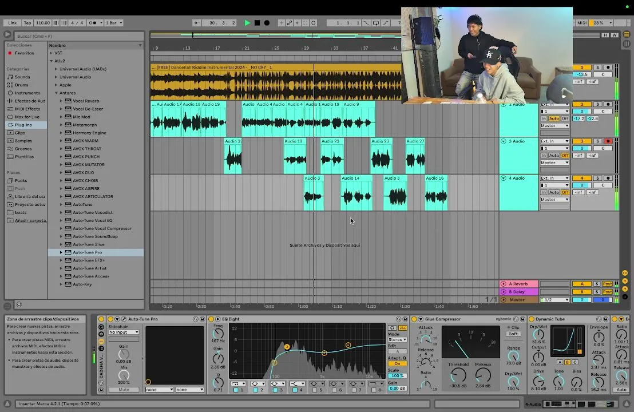Open Samples category in browser
Image resolution: width=634 pixels, height=412 pixels.
click(x=23, y=141)
